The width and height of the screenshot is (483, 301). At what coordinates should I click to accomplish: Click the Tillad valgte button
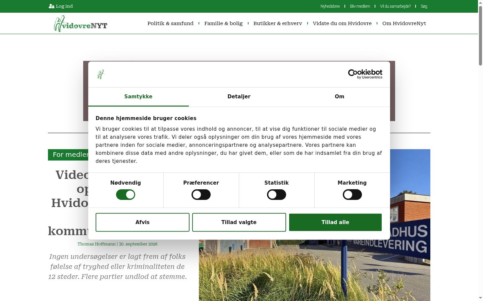(239, 222)
